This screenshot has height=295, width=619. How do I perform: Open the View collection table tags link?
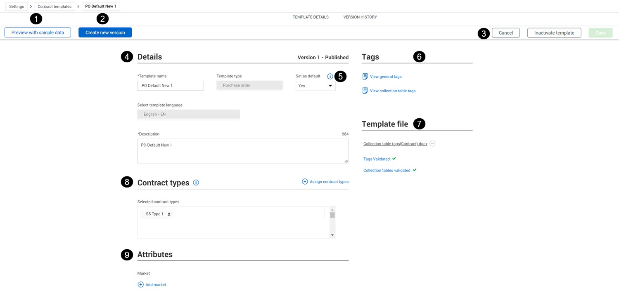click(393, 91)
